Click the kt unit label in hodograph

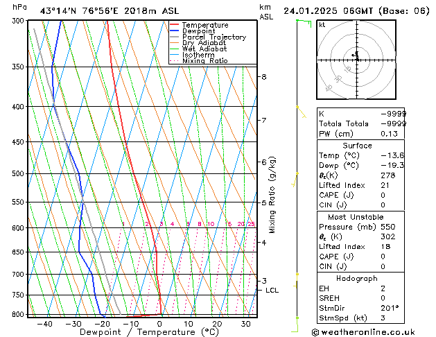pyautogui.click(x=322, y=25)
